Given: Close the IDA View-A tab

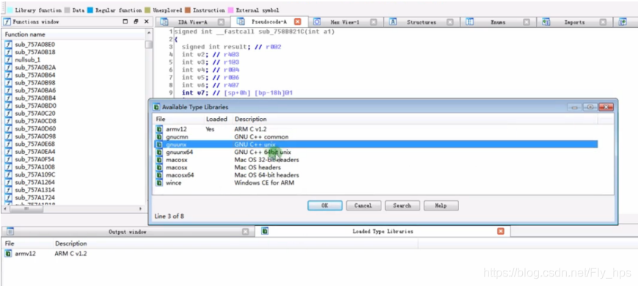Looking at the screenshot, I should click(221, 23).
